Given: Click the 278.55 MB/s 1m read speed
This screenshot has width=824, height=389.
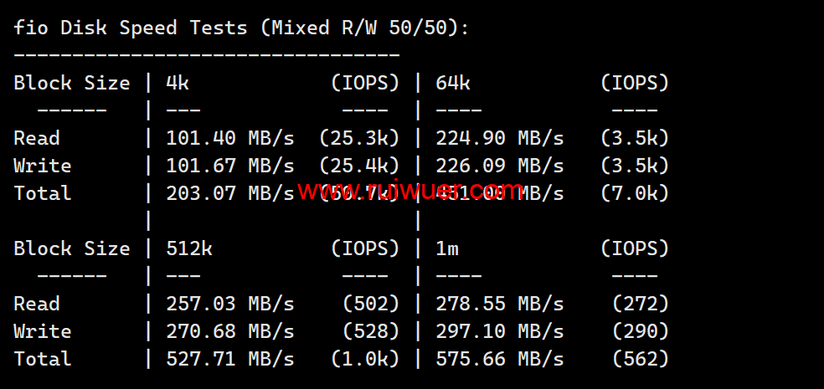Looking at the screenshot, I should 499,304.
